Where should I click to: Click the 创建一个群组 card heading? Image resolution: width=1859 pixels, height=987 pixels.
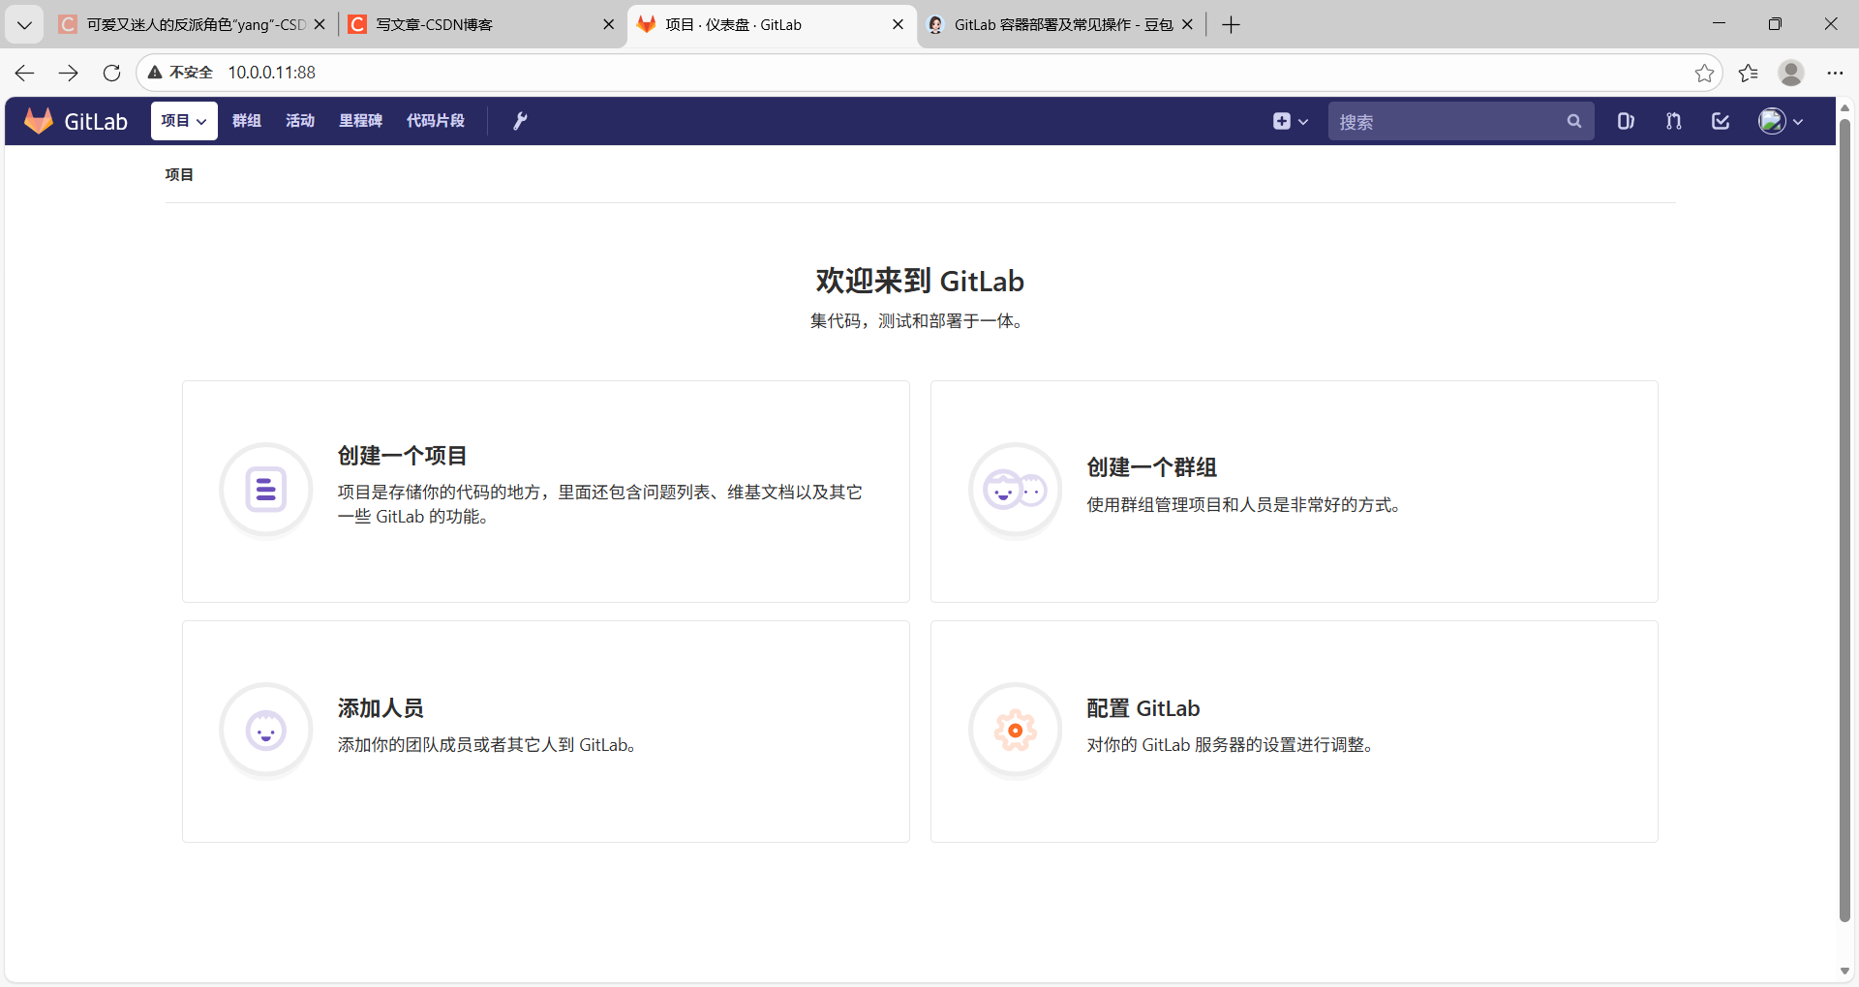[1151, 467]
